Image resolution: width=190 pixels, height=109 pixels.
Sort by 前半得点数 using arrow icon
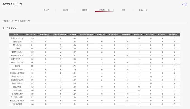143,34
